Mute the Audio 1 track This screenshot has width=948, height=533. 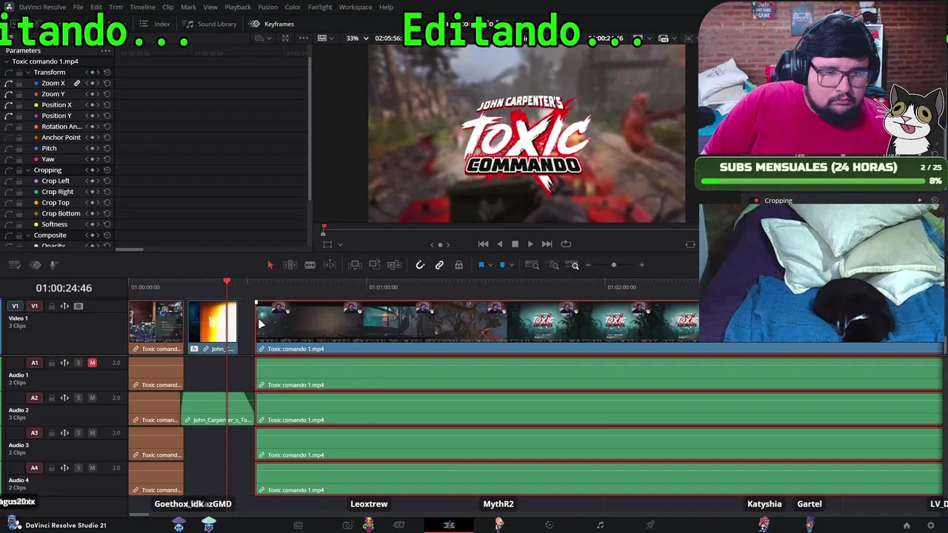92,363
